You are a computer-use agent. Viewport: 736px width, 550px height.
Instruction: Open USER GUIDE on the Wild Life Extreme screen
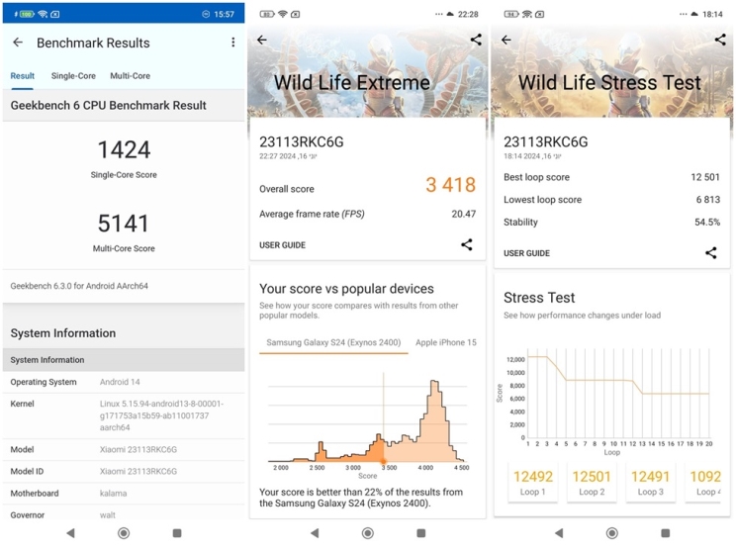pyautogui.click(x=281, y=245)
